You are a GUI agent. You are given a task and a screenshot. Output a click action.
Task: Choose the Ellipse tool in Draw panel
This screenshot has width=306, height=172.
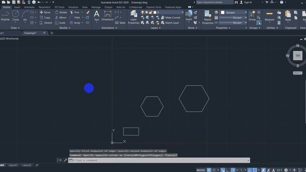32,18
